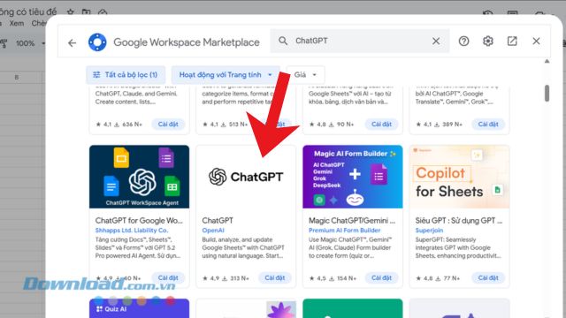
Task: Install Magic ChatGPT/Gemini form builder
Action: [381, 277]
